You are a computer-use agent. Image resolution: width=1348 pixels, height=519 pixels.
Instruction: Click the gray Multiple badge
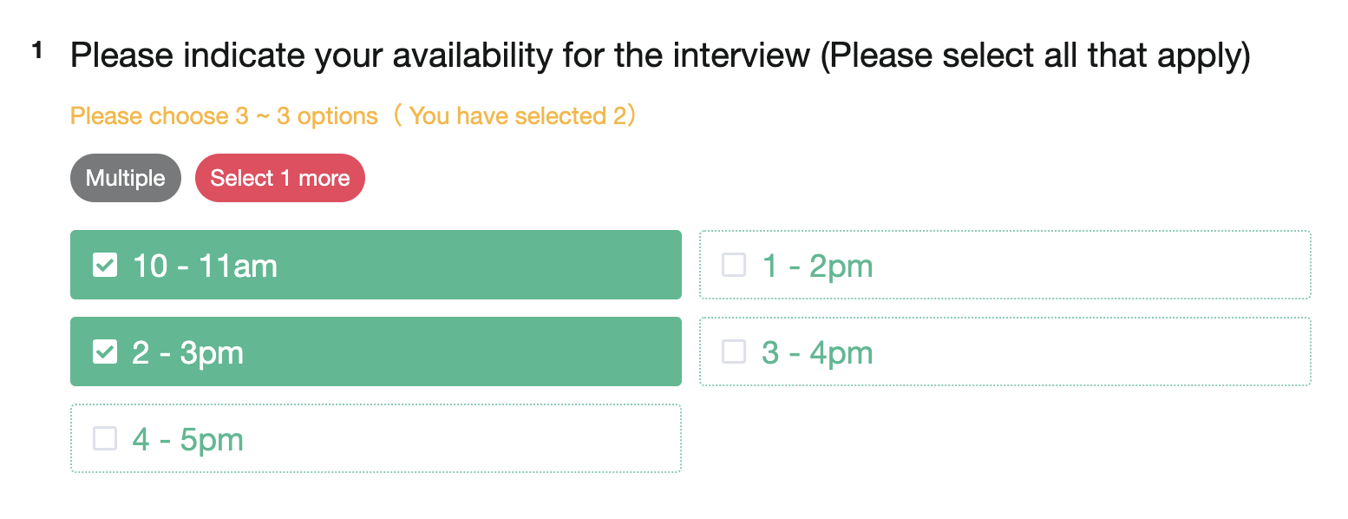[x=125, y=177]
